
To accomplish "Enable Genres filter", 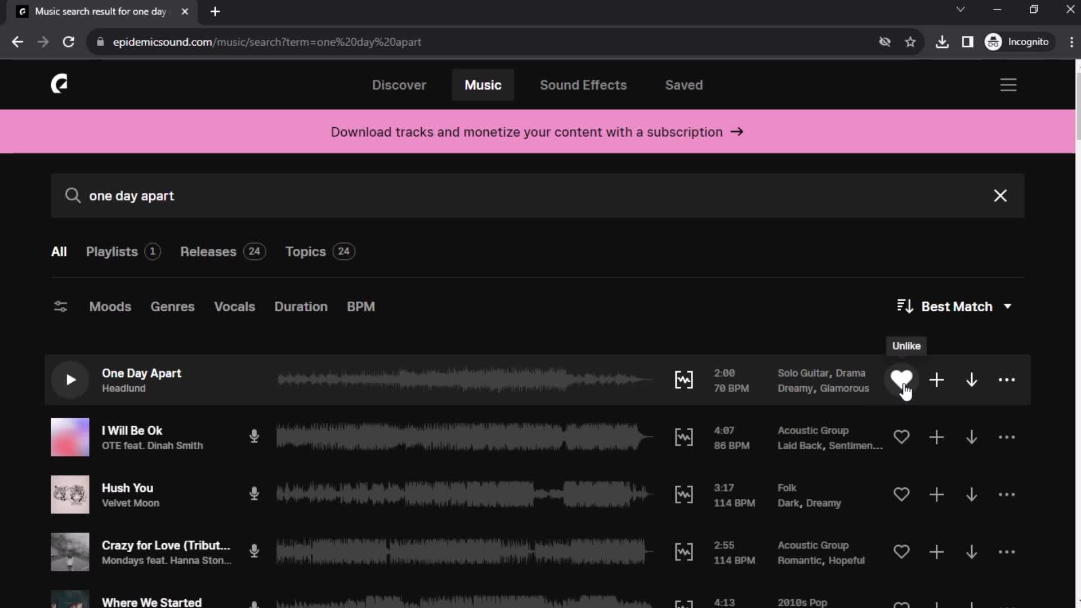I will coord(172,306).
